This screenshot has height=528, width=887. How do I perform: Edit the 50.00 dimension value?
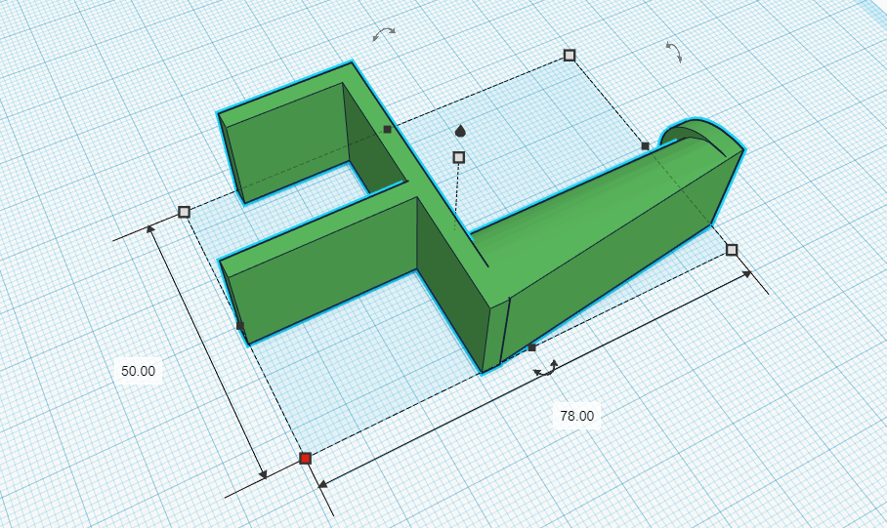138,371
